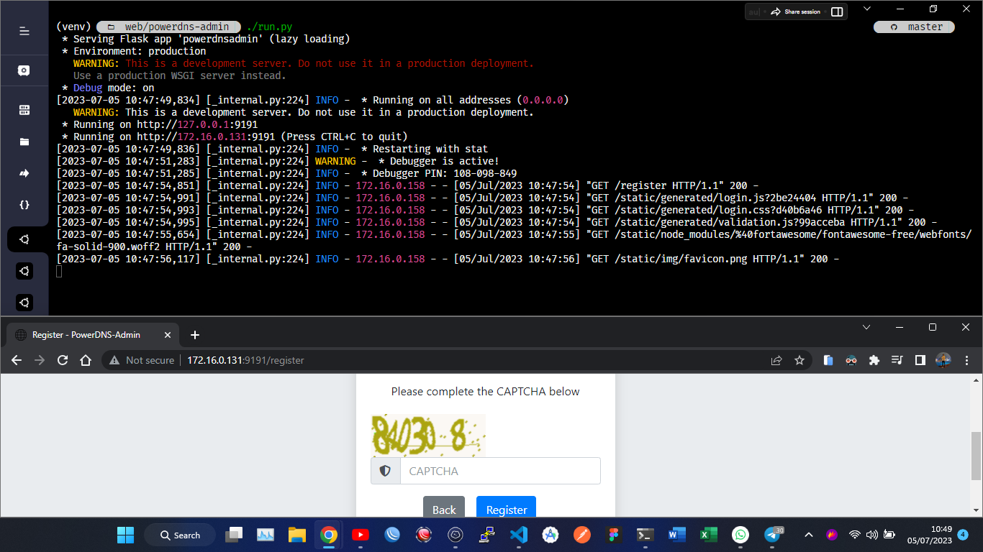Focus the CAPTCHA input field

click(x=499, y=471)
